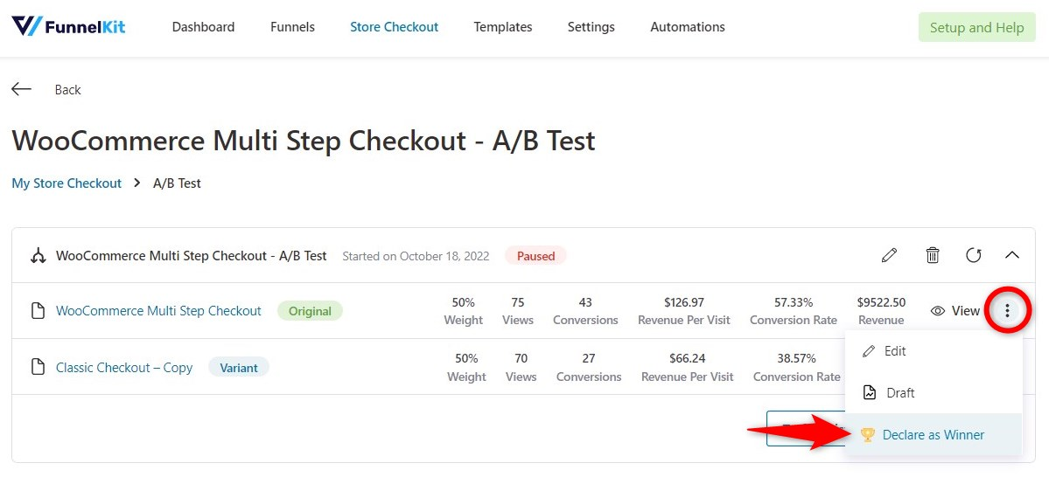
Task: Open the My Store Checkout breadcrumb link
Action: click(66, 183)
